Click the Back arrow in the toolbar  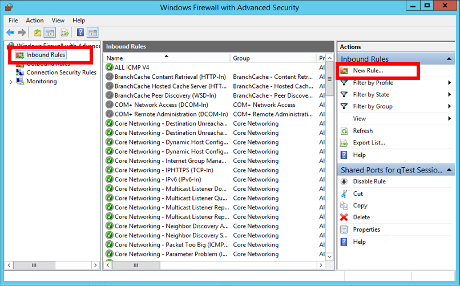(x=10, y=33)
